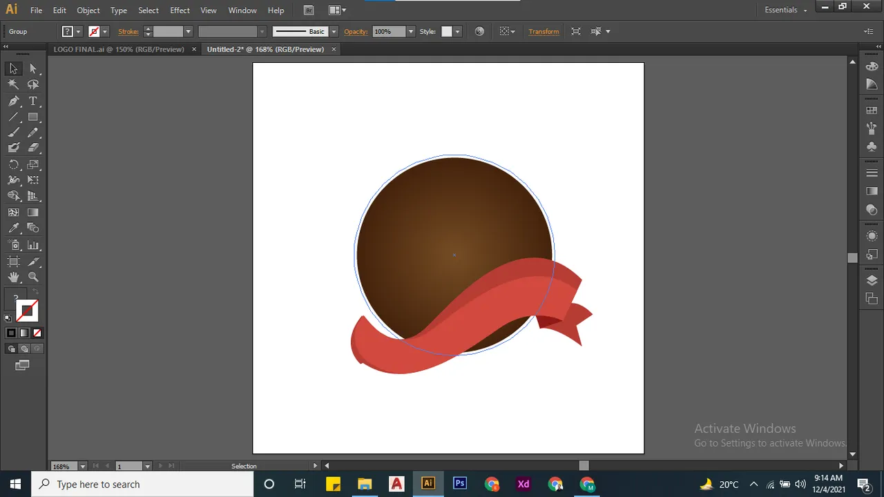Choose the Lasso tool
Viewport: 884px width, 497px height.
(x=33, y=84)
